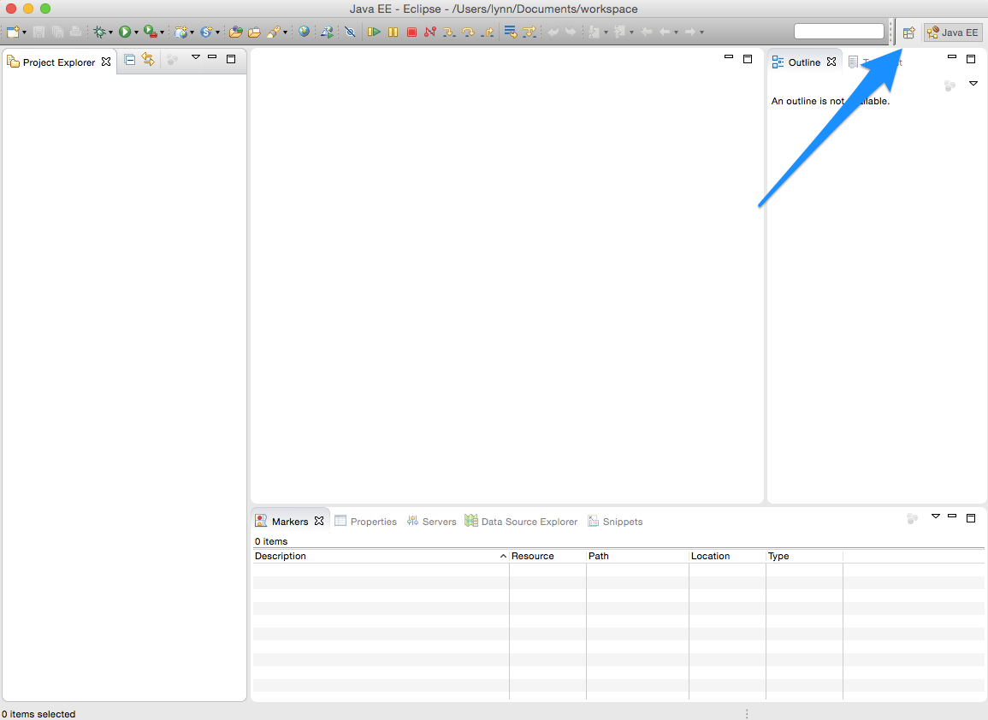Image resolution: width=988 pixels, height=720 pixels.
Task: Open the Search dropdown arrow
Action: coord(285,32)
